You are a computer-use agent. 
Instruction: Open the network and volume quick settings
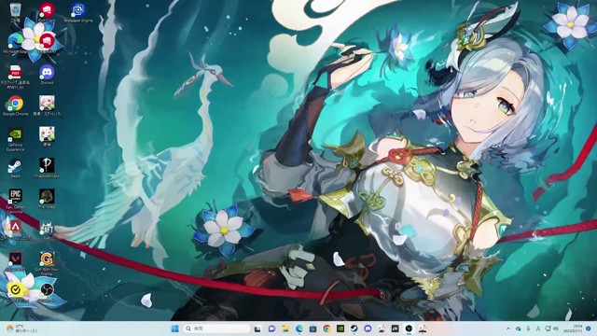(551, 329)
